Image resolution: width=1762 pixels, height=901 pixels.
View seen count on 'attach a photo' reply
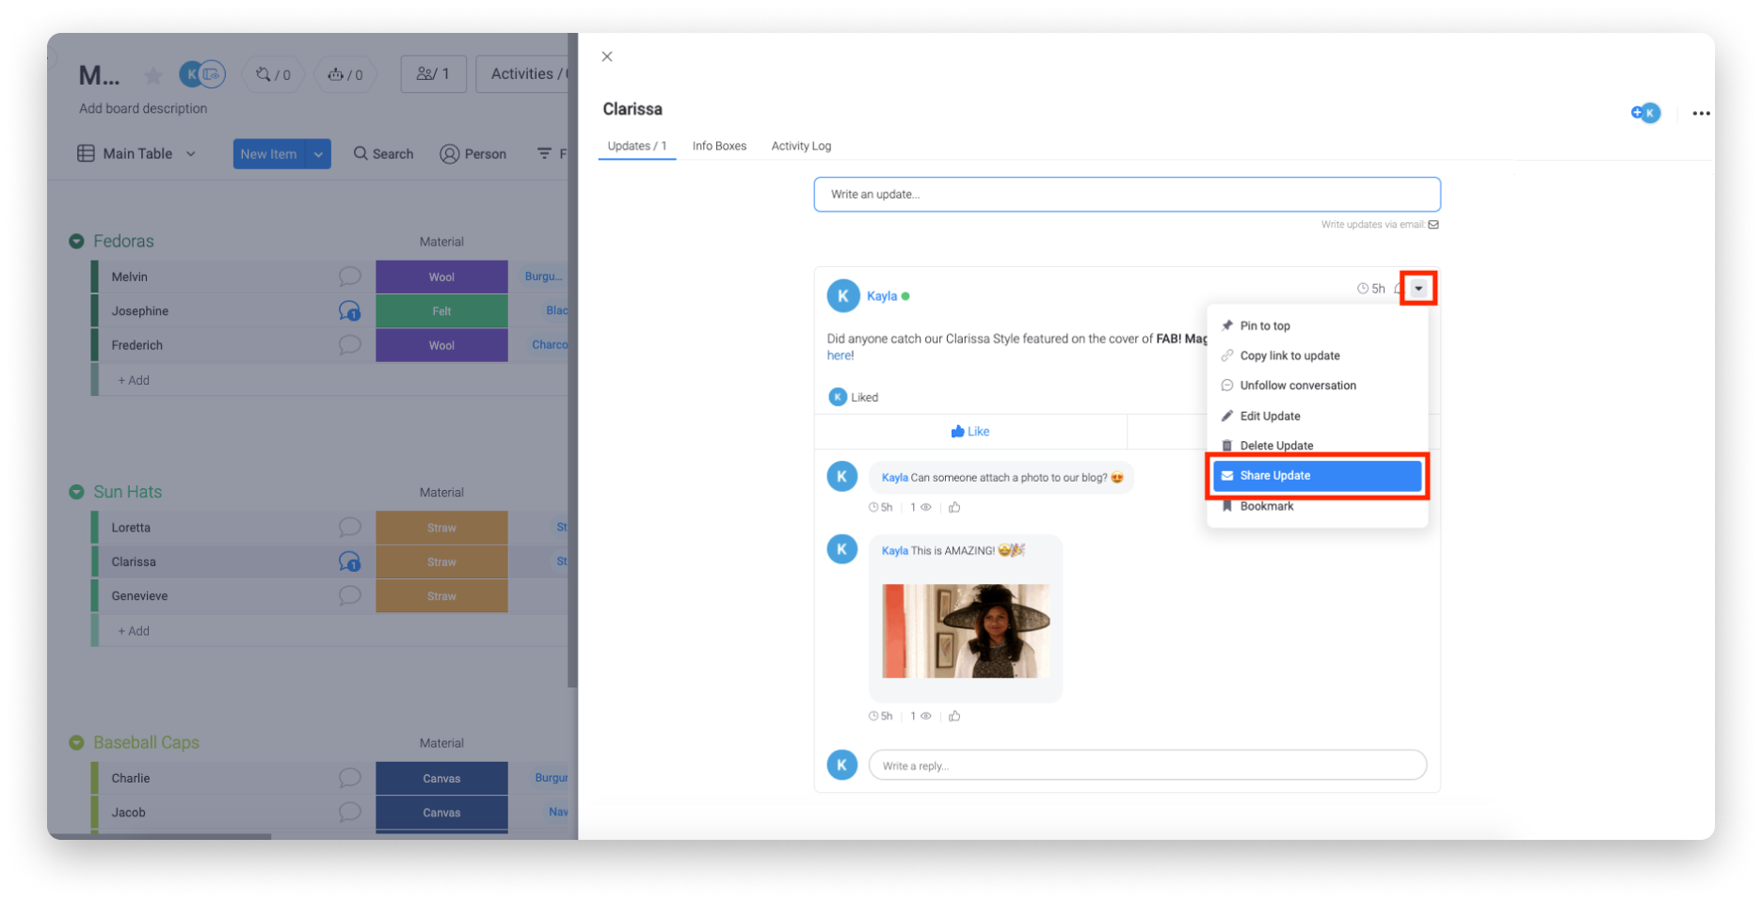921,508
